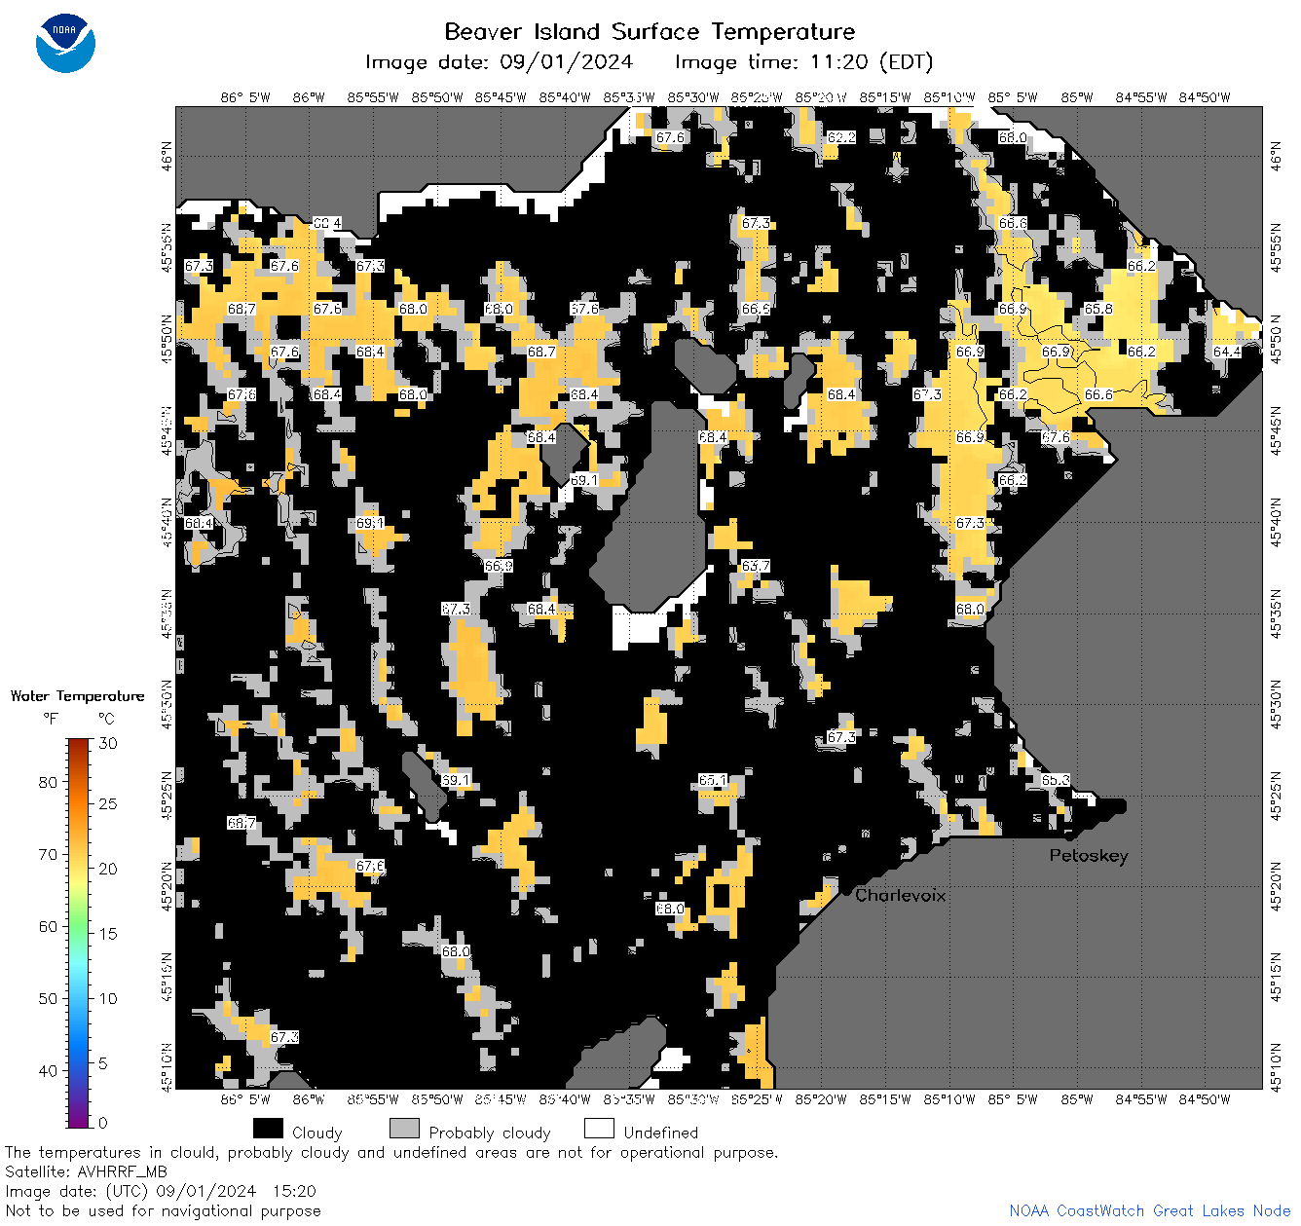Click the Beaver Island Surface Temperature title

click(x=650, y=31)
